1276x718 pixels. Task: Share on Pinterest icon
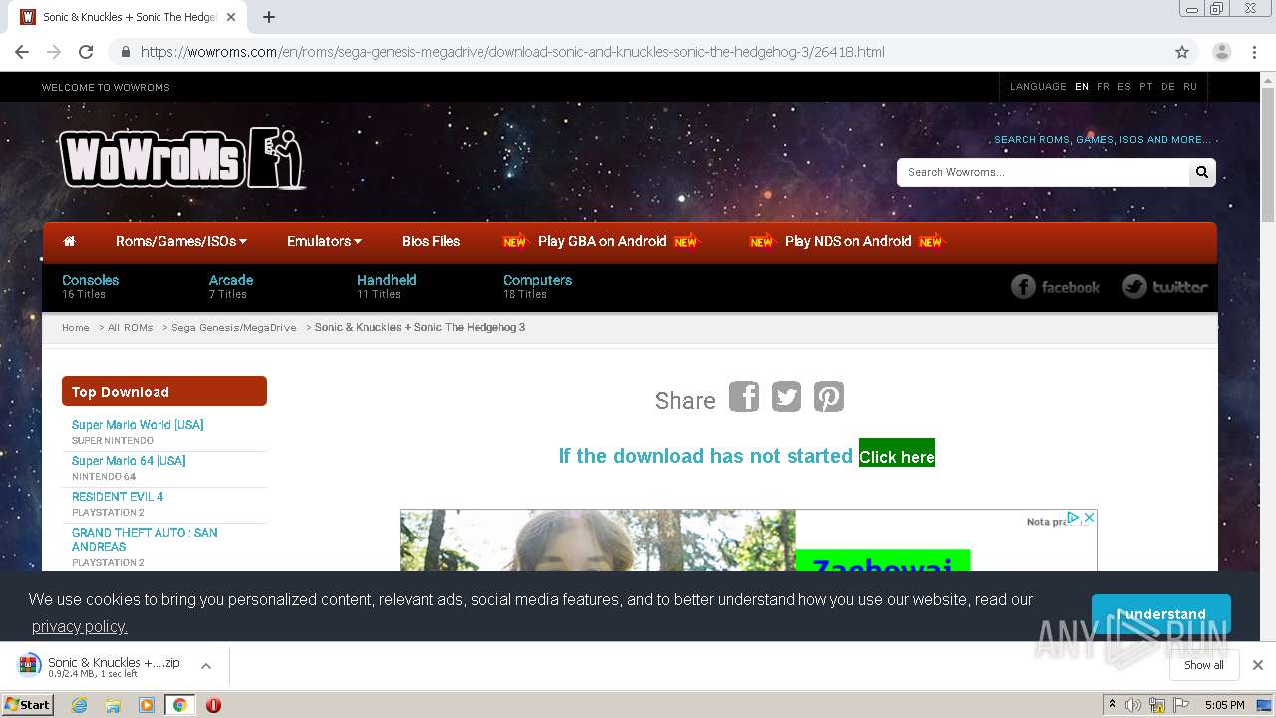(x=829, y=397)
